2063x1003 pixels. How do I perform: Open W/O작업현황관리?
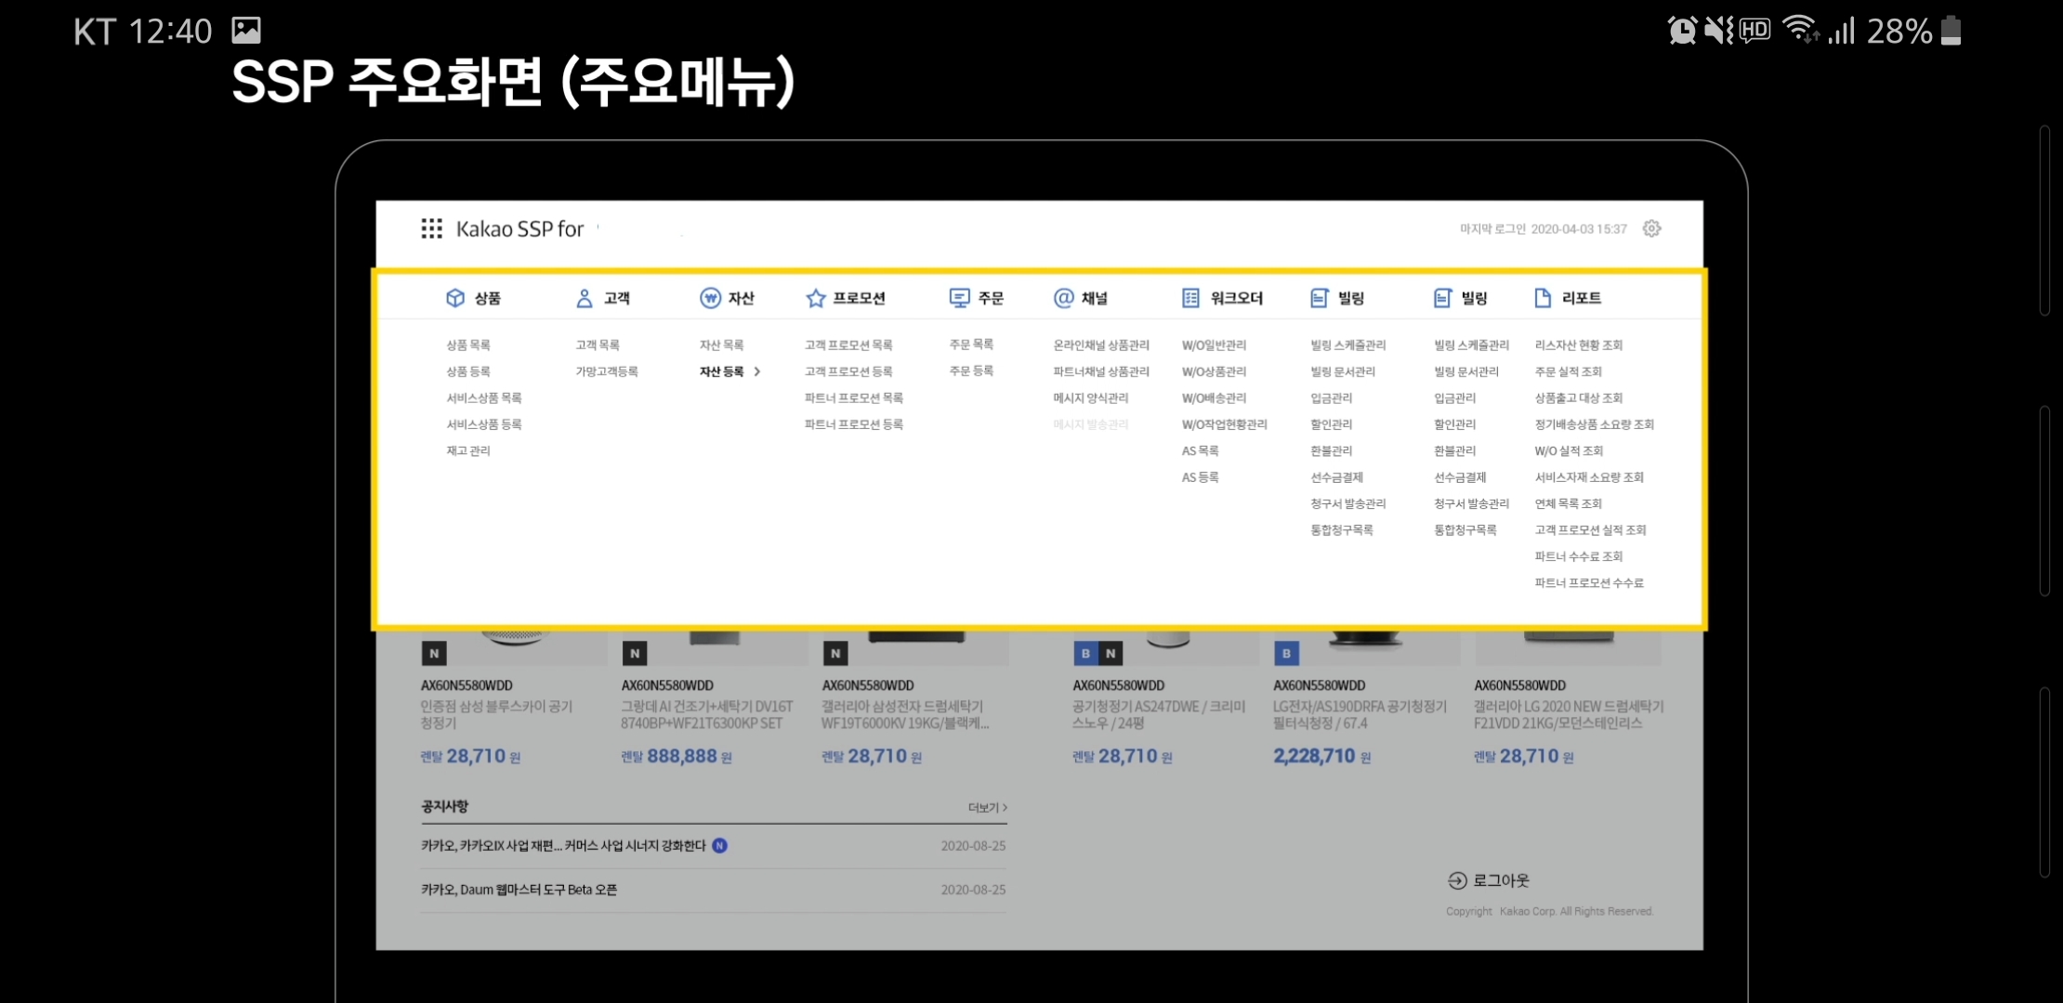tap(1225, 424)
